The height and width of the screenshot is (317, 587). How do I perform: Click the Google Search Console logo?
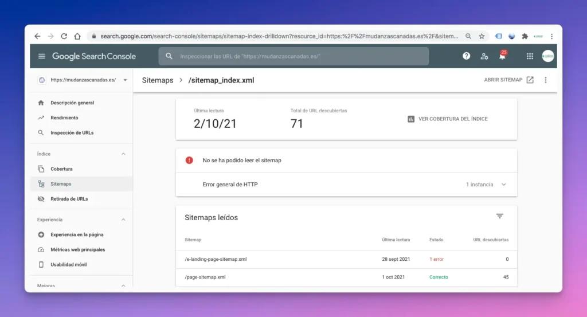click(94, 56)
